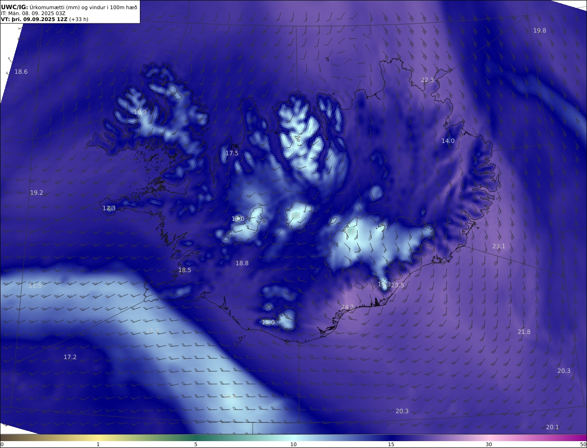Click the 12.3 value label
This screenshot has width=587, height=448.
coord(109,208)
